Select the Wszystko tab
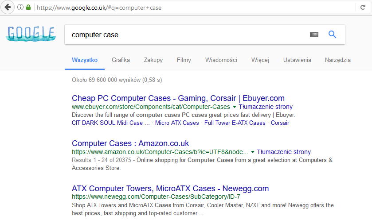372x220 pixels. coord(85,60)
